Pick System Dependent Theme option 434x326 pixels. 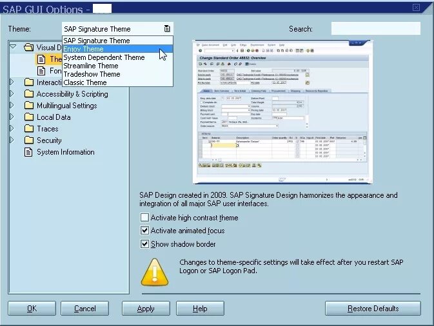[x=117, y=57]
